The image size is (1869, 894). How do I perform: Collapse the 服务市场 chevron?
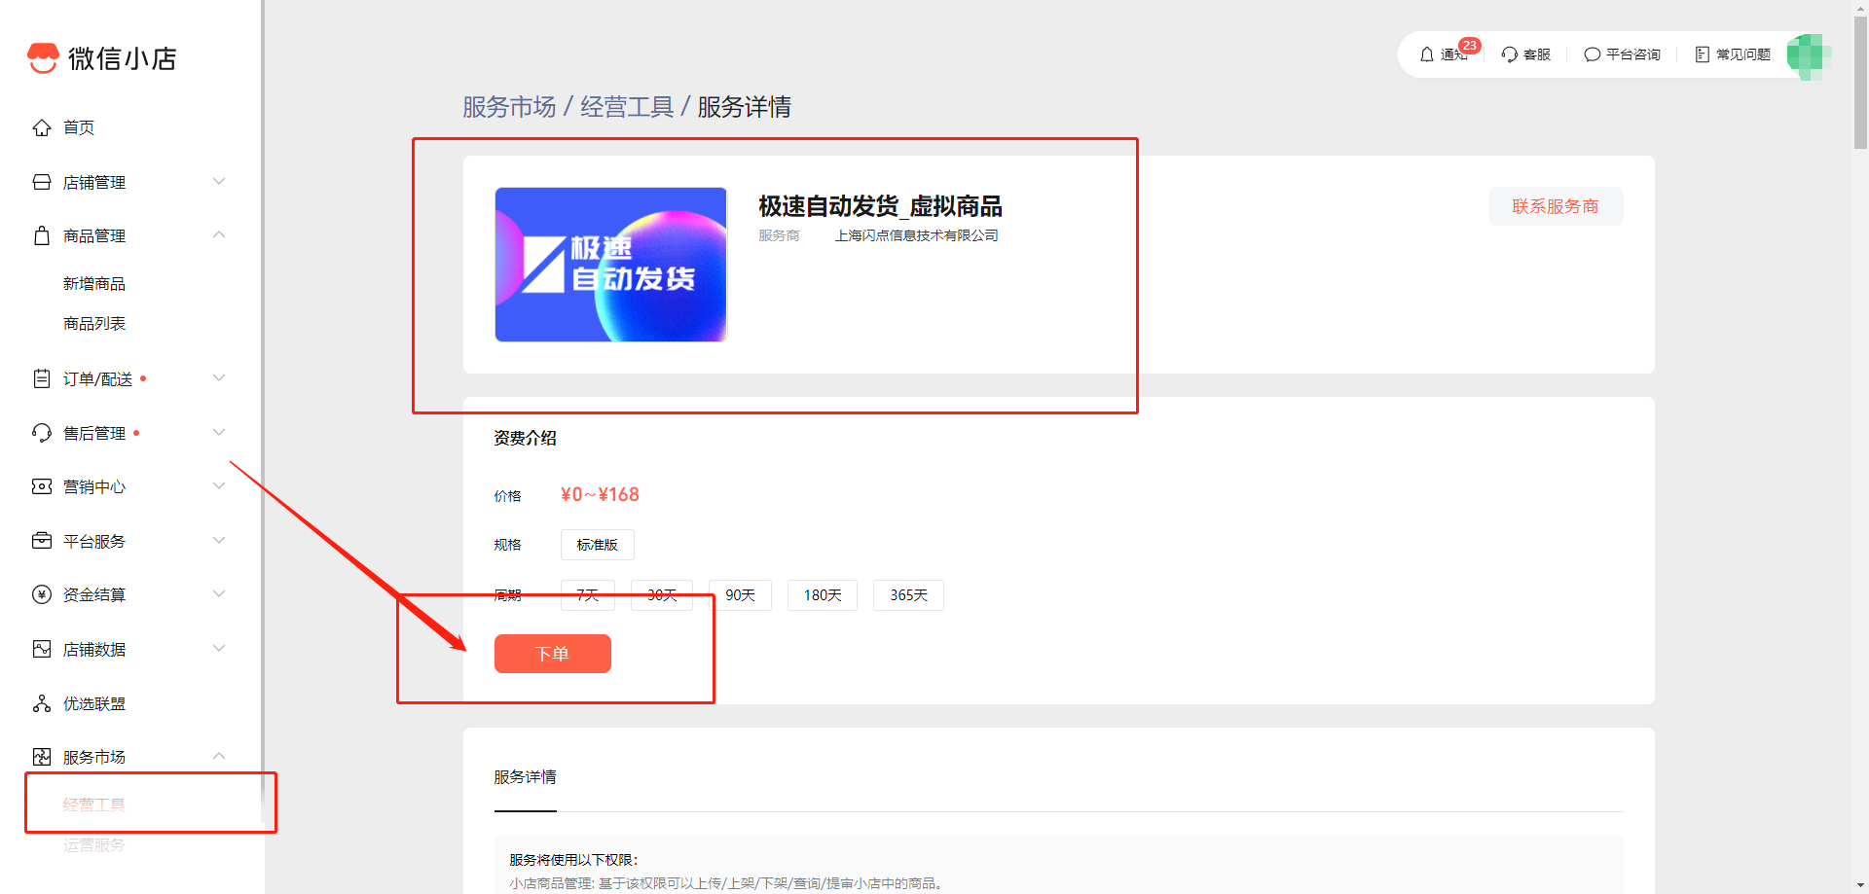point(219,756)
